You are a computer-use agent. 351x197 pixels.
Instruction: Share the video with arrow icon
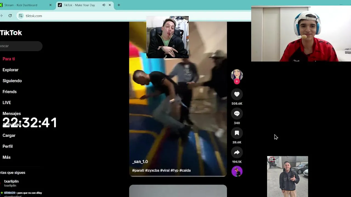(237, 152)
